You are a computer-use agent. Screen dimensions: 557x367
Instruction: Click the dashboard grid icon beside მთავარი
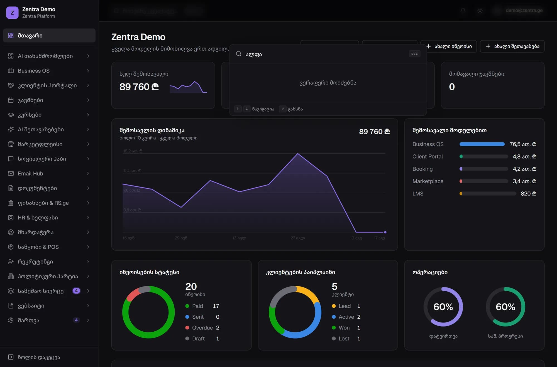click(x=11, y=35)
